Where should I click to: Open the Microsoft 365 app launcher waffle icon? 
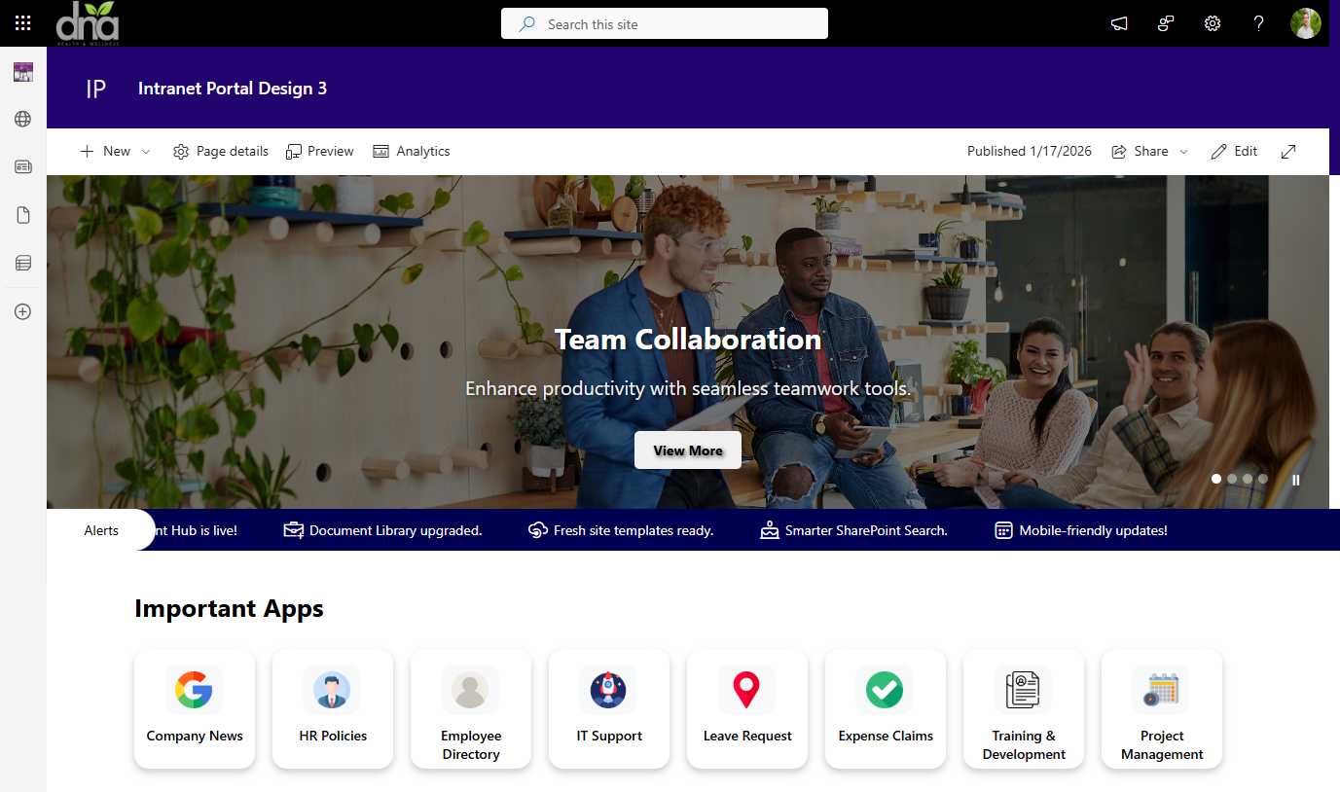pos(22,22)
